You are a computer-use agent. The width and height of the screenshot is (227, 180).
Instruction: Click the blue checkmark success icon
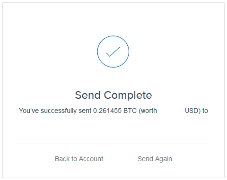click(113, 51)
